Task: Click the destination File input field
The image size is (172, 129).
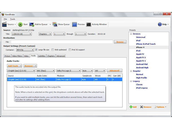Action: (62, 42)
